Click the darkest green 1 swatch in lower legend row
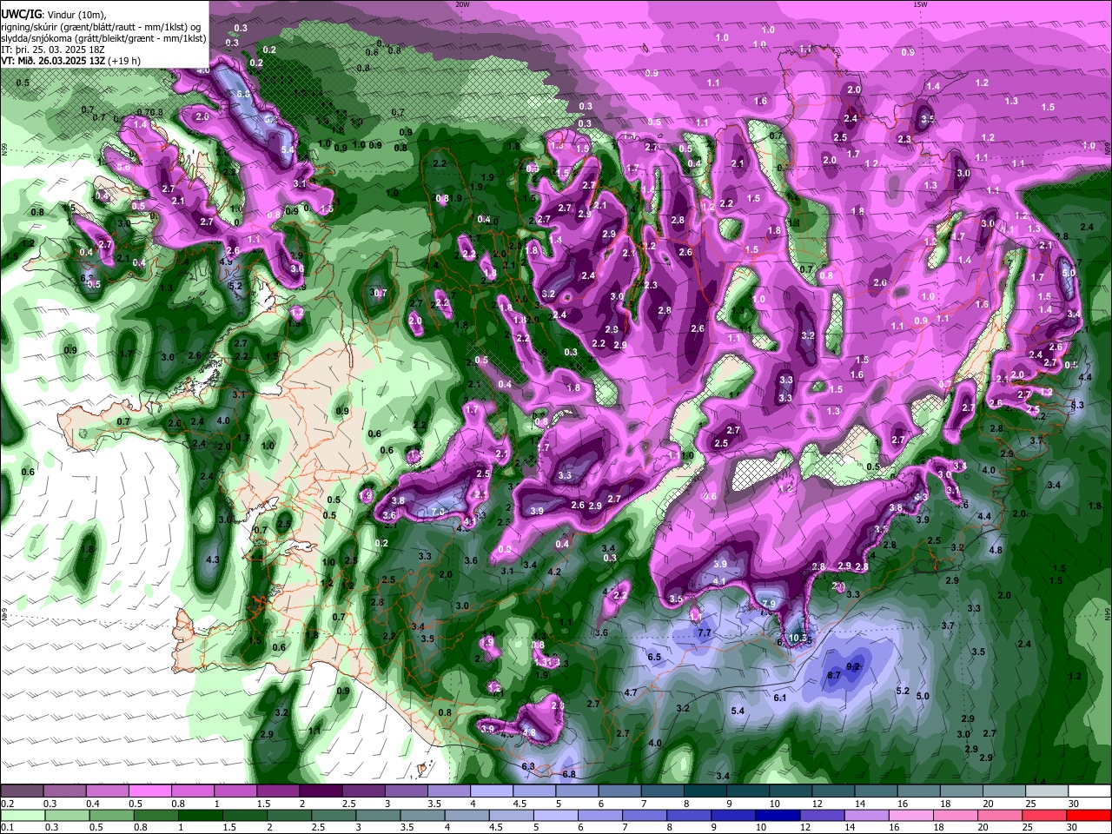 [200, 816]
